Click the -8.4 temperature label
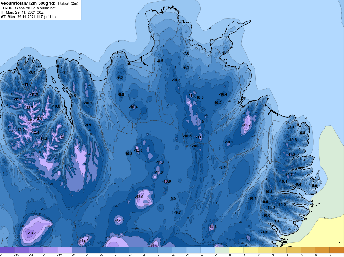 222,167
